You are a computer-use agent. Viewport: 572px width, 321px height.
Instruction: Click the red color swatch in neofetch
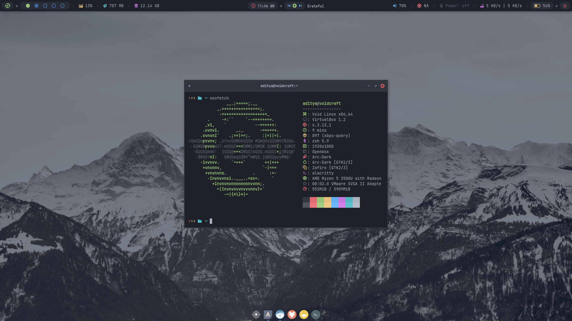(313, 202)
